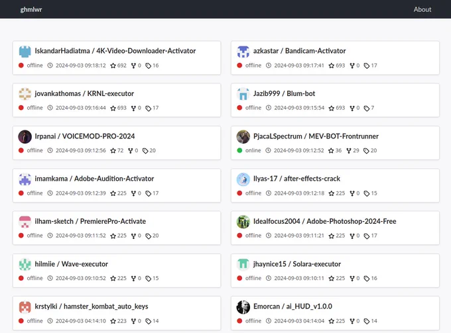Click fork icon on MEV-BOT-Frontrunner card
This screenshot has height=333, width=451.
[349, 151]
